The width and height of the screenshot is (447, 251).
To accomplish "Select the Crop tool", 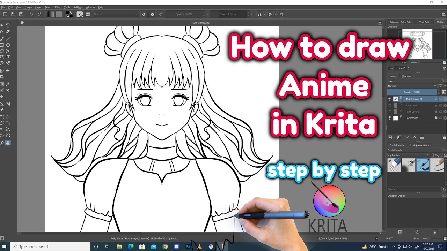I will [x=2, y=77].
